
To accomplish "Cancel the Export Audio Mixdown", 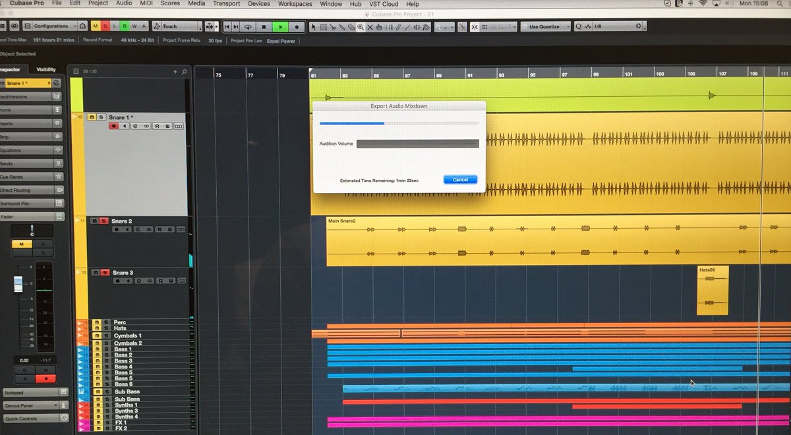I will pos(460,179).
